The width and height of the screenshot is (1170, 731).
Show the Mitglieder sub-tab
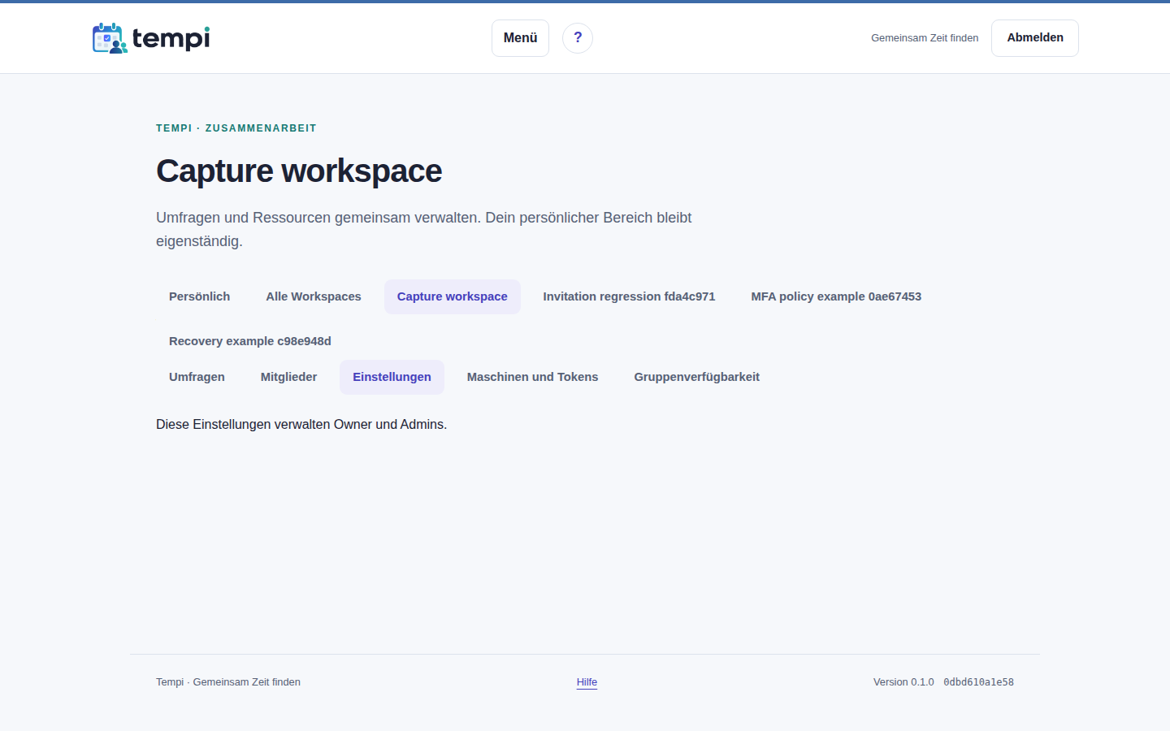288,377
